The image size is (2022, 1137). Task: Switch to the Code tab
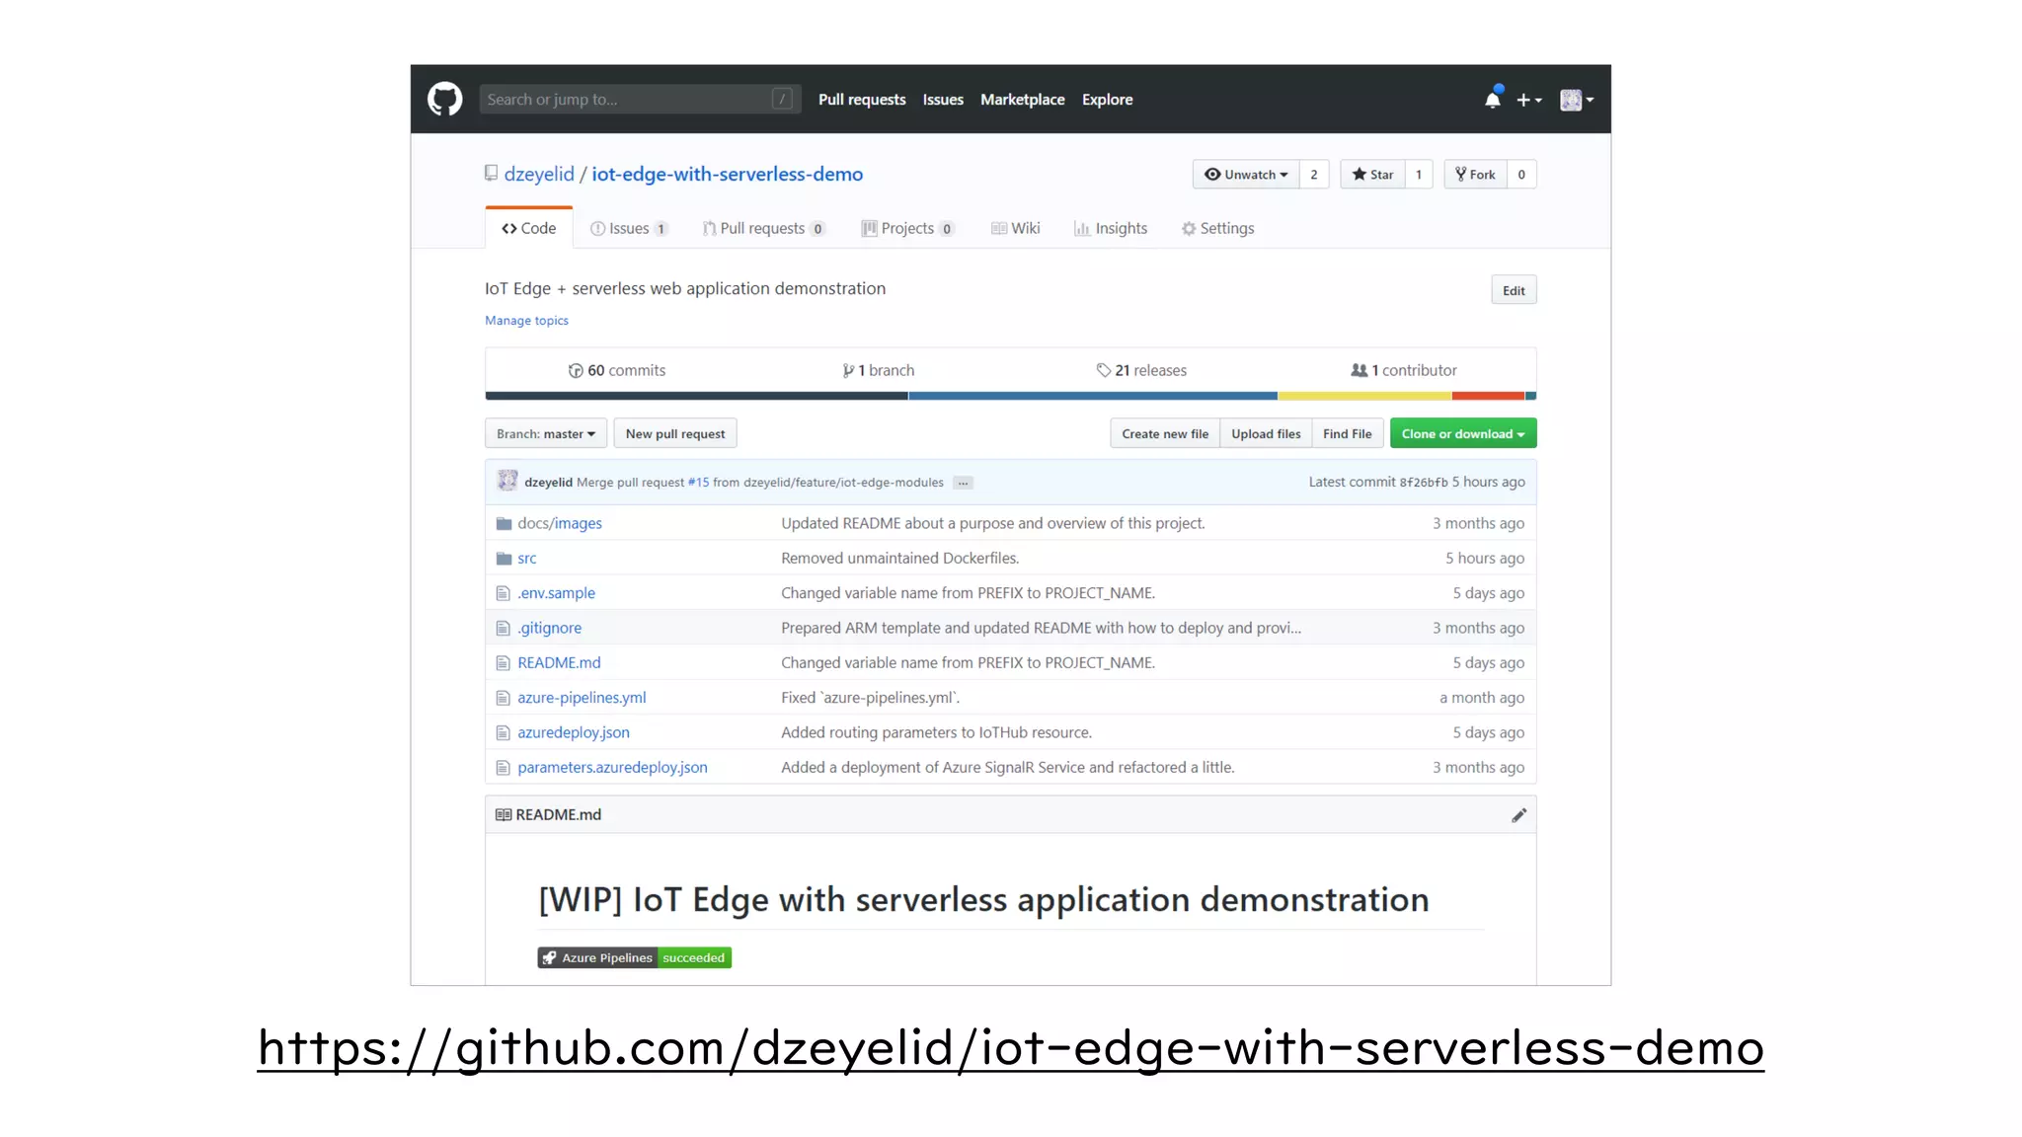point(528,228)
